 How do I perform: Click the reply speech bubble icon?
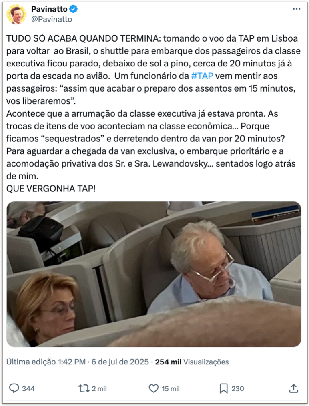[x=14, y=388]
